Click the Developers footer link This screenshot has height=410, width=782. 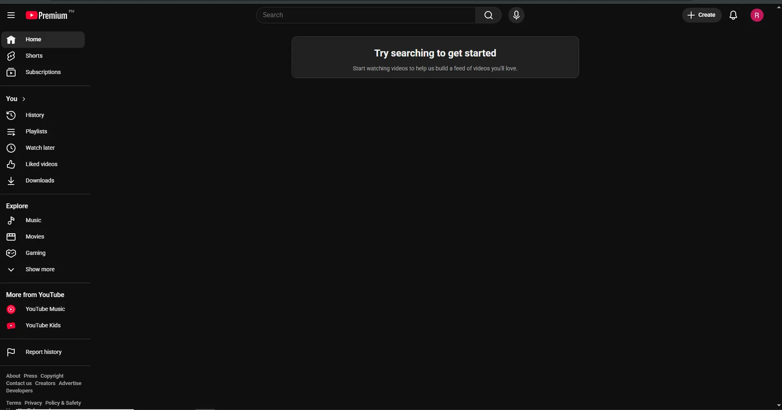point(19,391)
